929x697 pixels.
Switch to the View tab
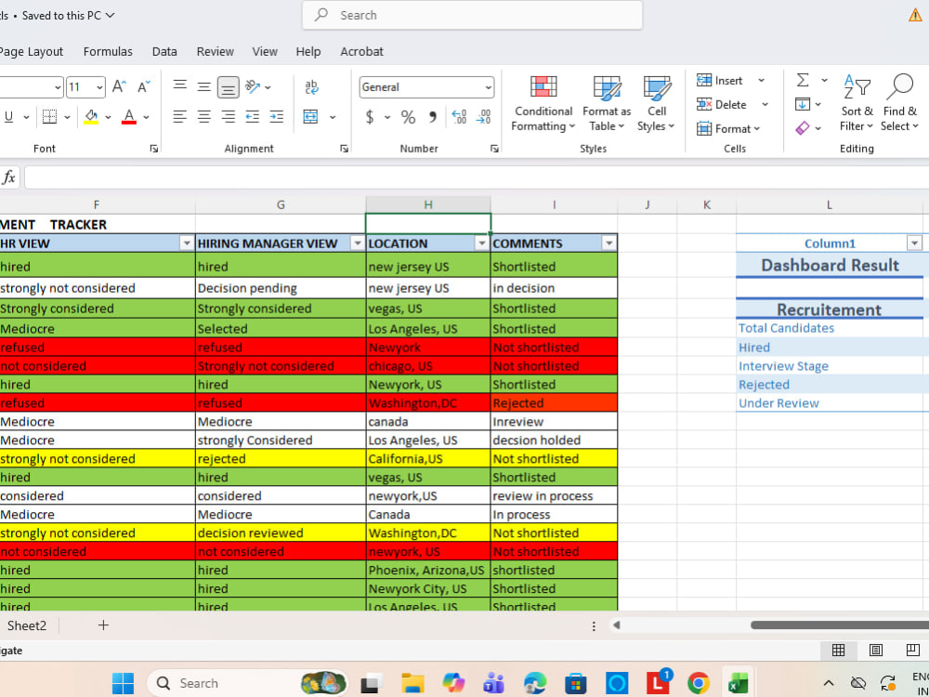(265, 51)
